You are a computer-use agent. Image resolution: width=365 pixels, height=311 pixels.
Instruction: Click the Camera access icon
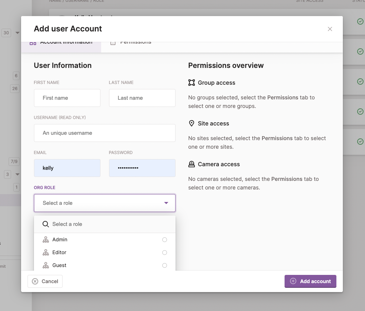[x=192, y=164]
